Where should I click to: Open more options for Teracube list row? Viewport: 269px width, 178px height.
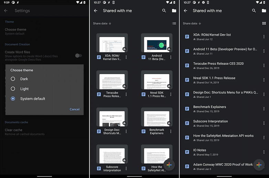[x=264, y=66]
